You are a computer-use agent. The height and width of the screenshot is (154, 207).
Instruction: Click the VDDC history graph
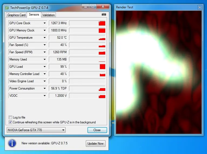(x=87, y=96)
